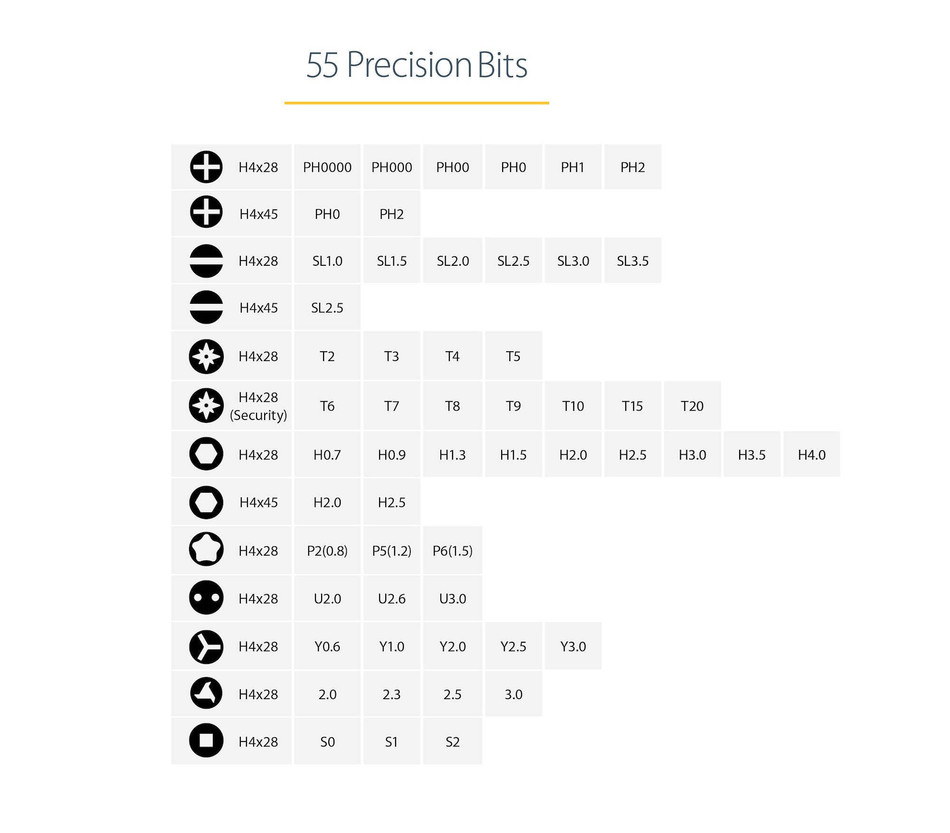Click the "55 Precision Bits" title

(417, 65)
